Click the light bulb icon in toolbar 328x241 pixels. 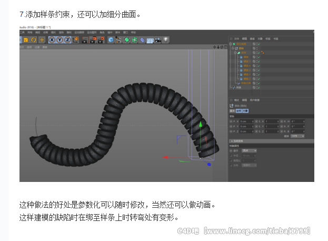coord(166,40)
